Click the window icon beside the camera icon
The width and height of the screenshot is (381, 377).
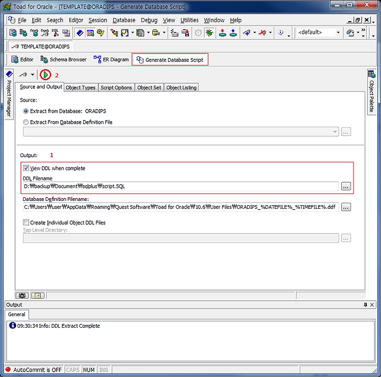pos(38,296)
